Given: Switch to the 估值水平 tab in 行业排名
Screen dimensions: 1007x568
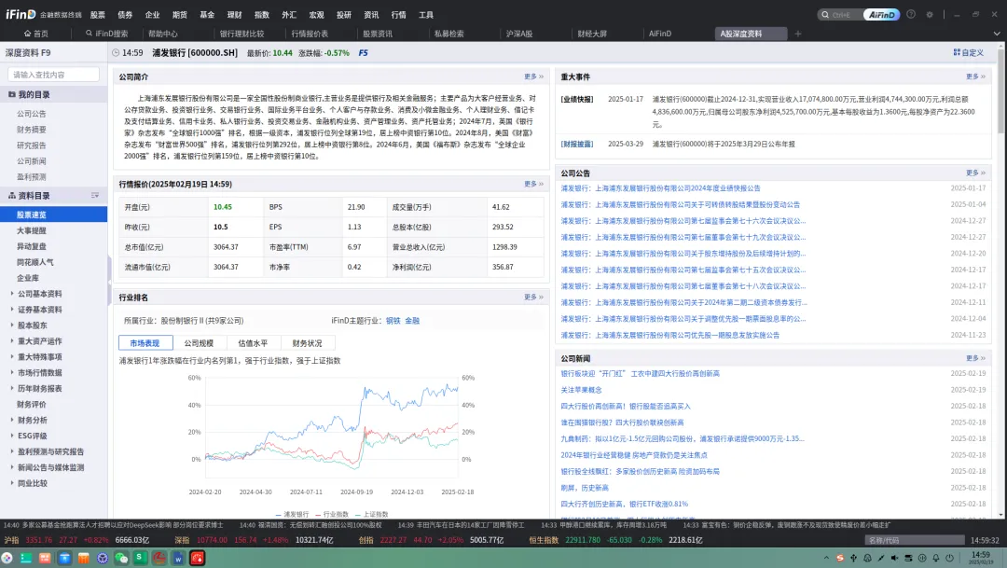Looking at the screenshot, I should tap(252, 343).
